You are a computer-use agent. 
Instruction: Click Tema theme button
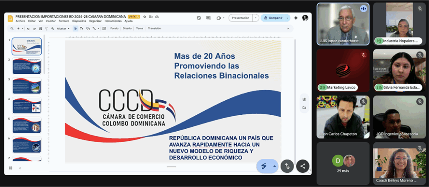(140, 29)
